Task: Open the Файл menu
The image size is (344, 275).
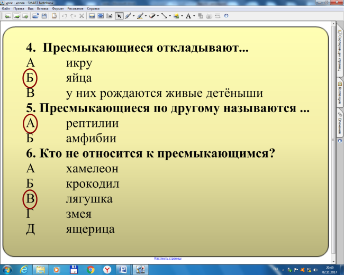Action: [6, 9]
